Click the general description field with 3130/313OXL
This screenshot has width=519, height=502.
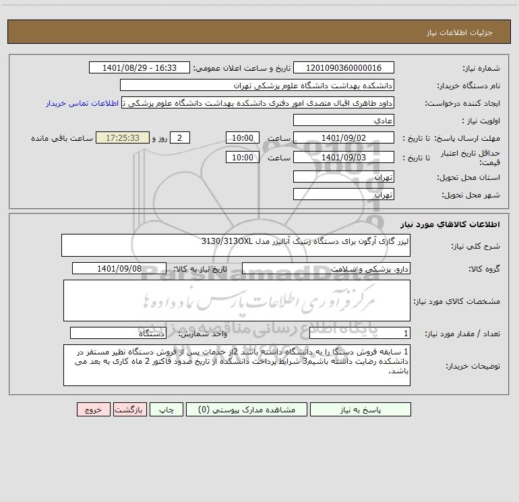236,245
